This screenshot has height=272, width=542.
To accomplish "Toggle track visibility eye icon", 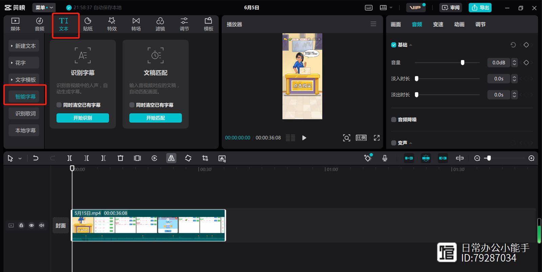I will (32, 225).
